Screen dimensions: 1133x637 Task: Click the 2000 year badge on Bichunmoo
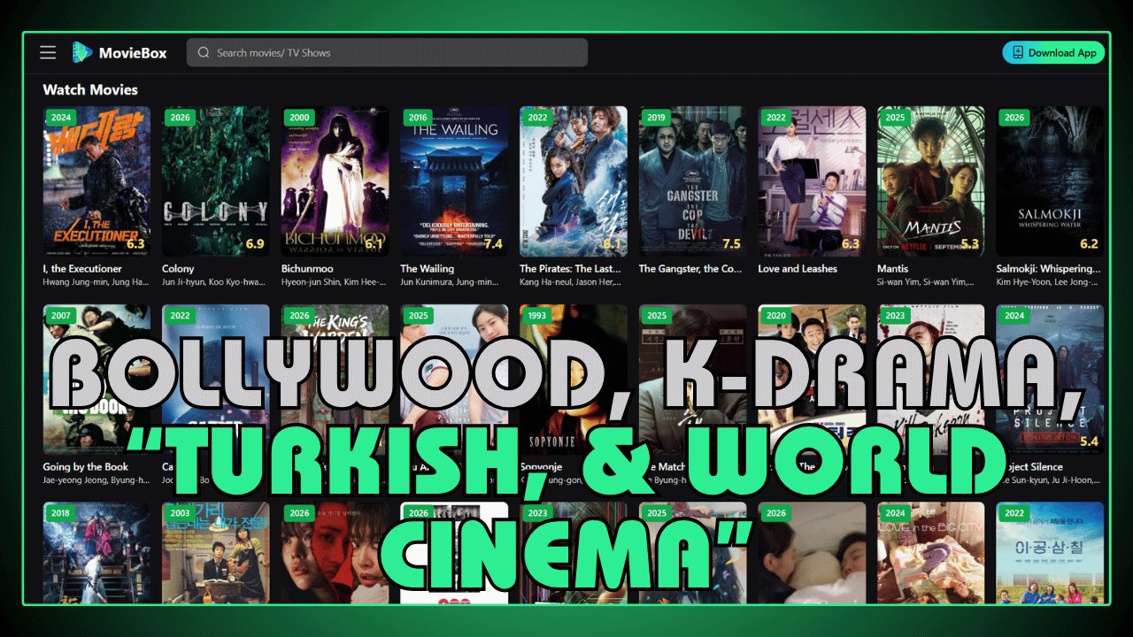point(299,118)
